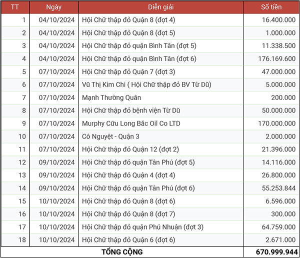Select row number 18 cell
300x258 pixels.
[15, 240]
